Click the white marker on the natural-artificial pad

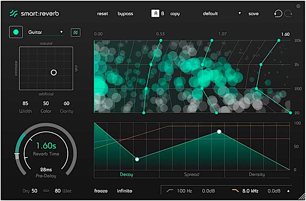[x=54, y=73]
